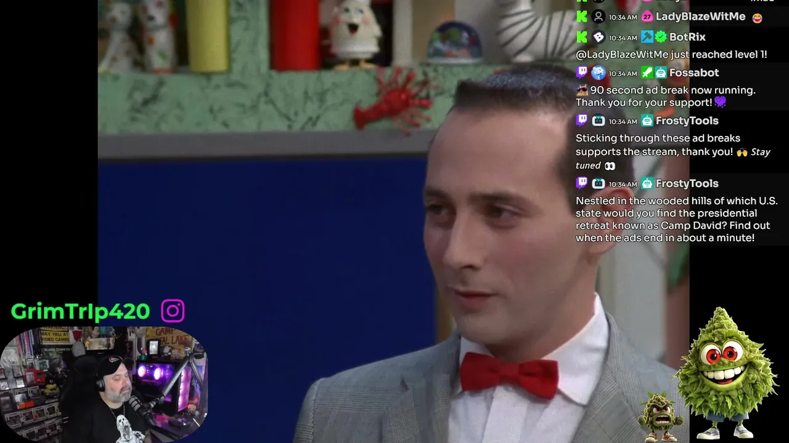Click BotRix's green verified checkmark badge
The image size is (789, 443).
[x=660, y=38]
